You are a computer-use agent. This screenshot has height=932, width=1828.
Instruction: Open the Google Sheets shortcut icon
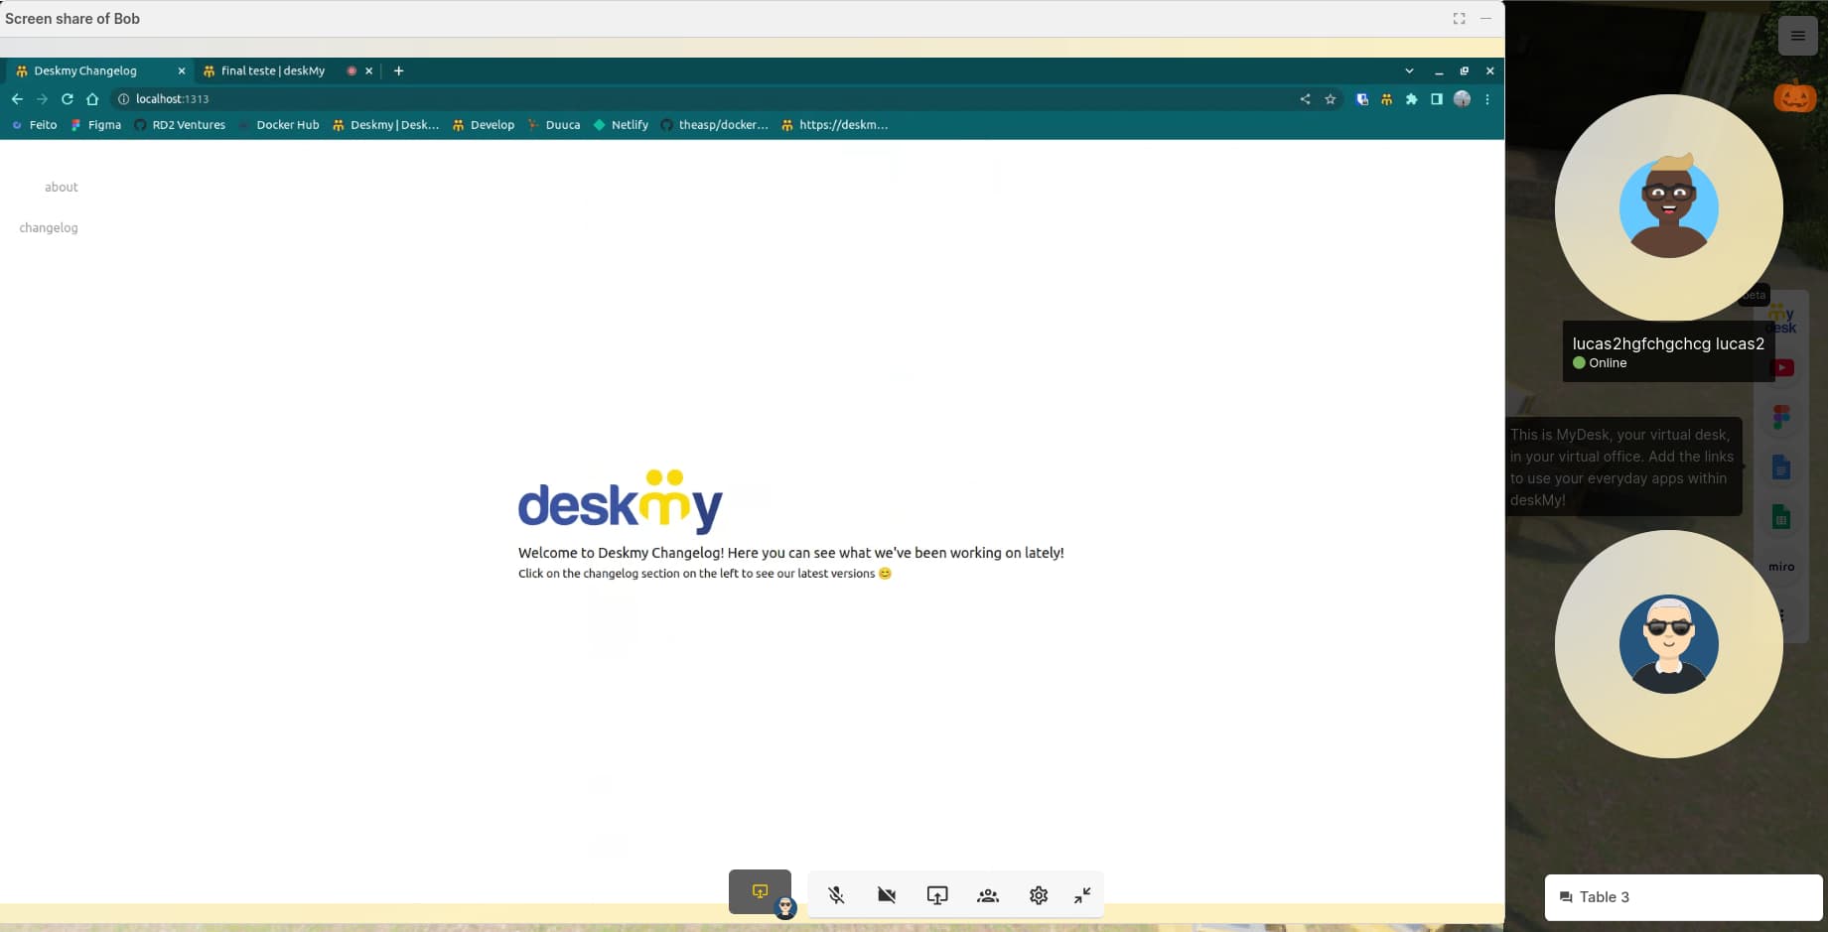coord(1781,517)
